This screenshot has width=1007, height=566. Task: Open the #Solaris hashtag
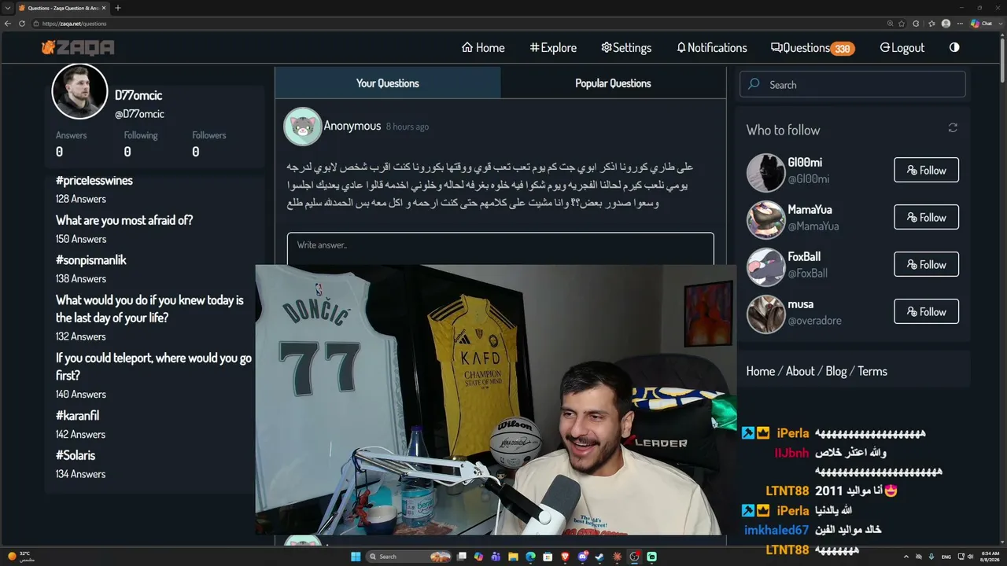pos(76,454)
